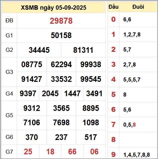
Task: Select G7 number 18
Action: 50,152
